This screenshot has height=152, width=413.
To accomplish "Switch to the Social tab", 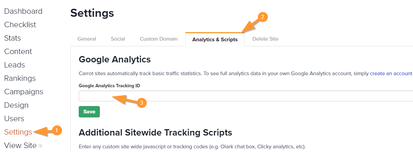I will pos(118,39).
